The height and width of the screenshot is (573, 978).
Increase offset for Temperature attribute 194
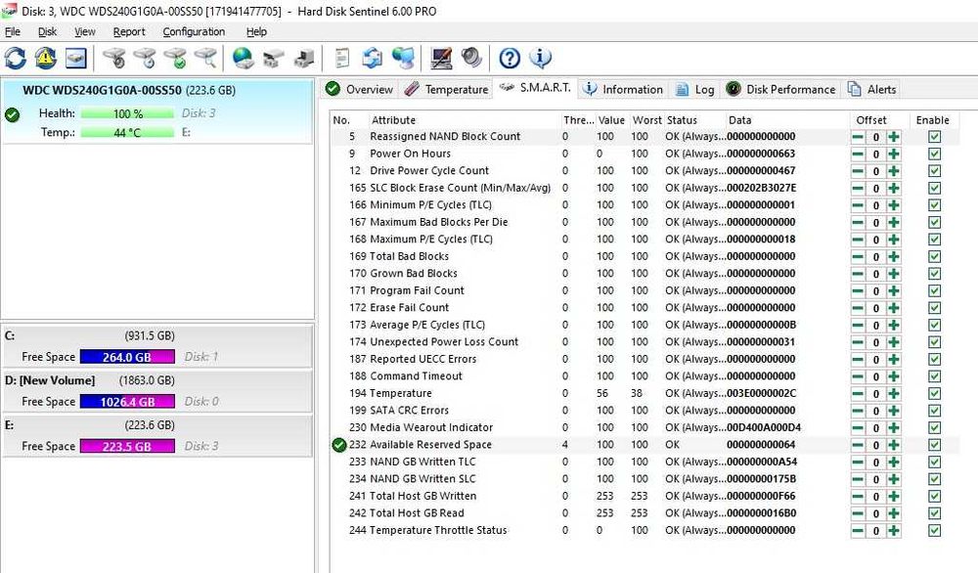(x=894, y=393)
